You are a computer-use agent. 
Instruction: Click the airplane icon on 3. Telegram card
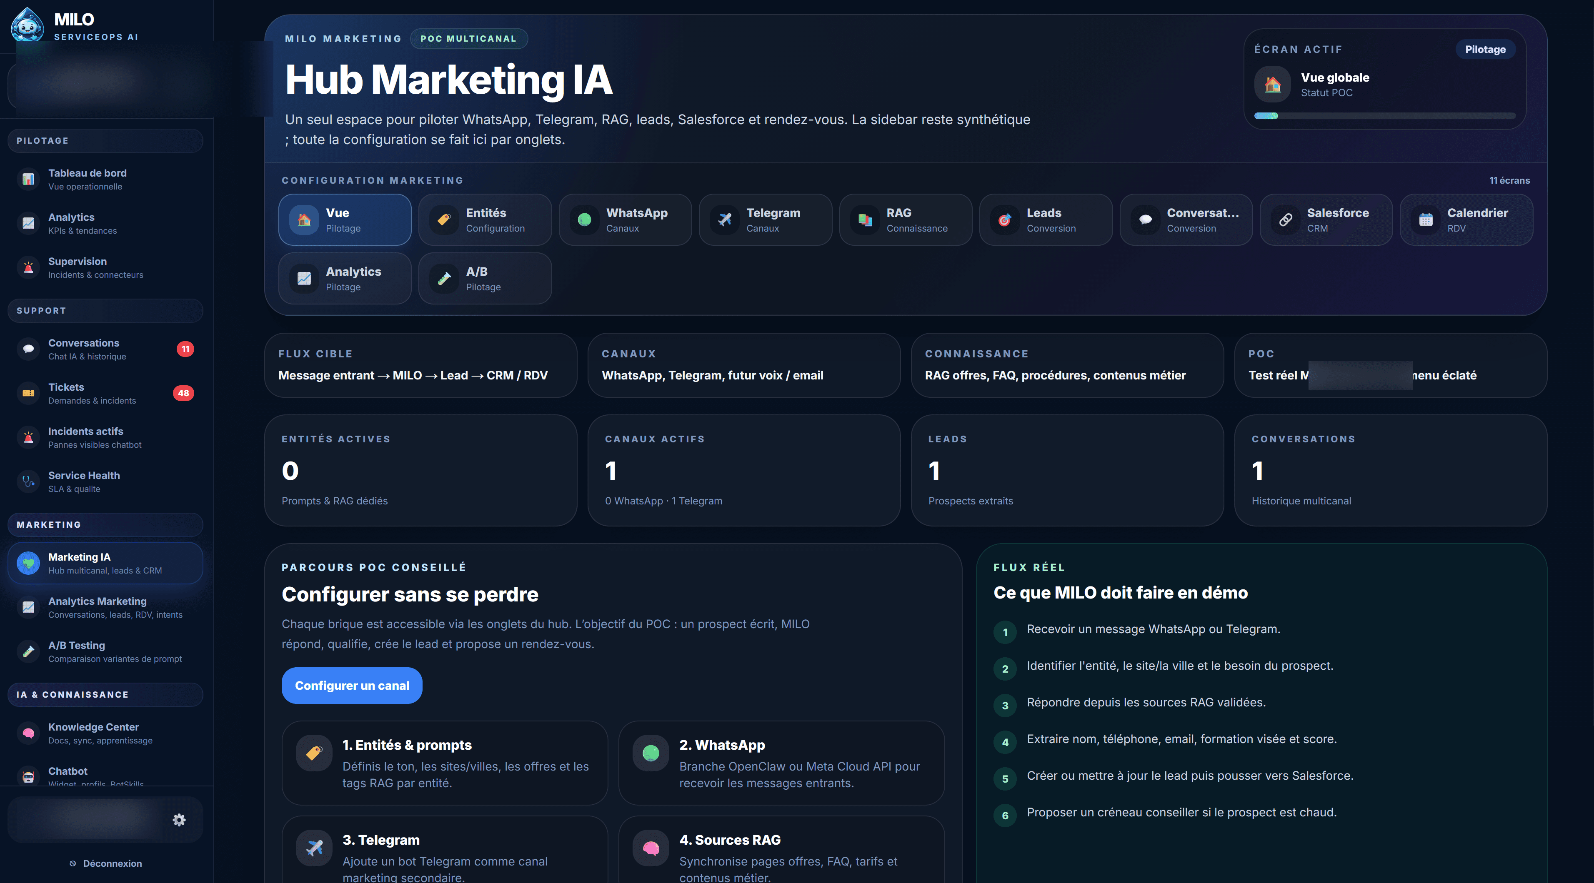[x=314, y=848]
